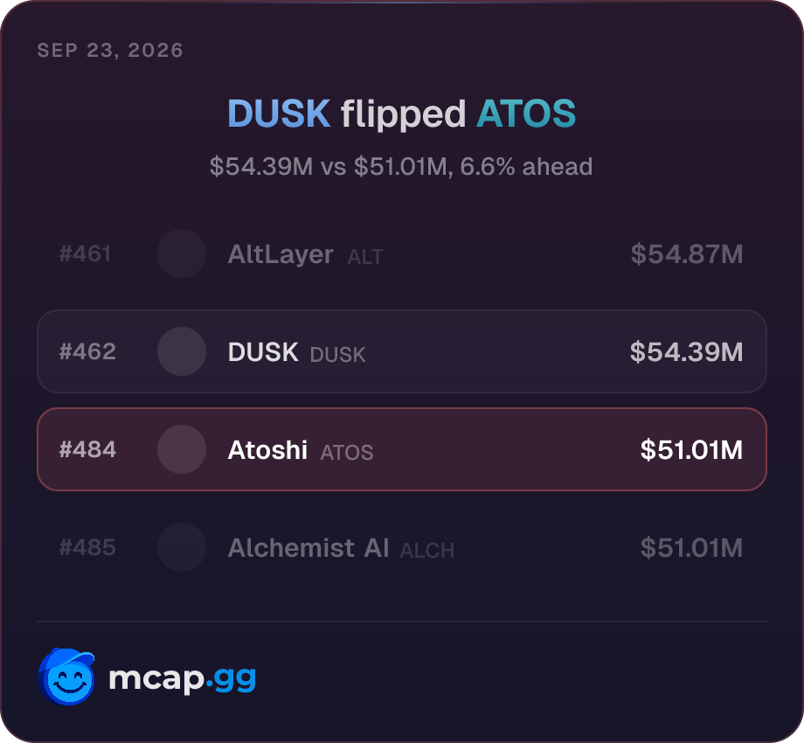Click the ALT ticker symbol
Screen dimensions: 804x743
[365, 257]
